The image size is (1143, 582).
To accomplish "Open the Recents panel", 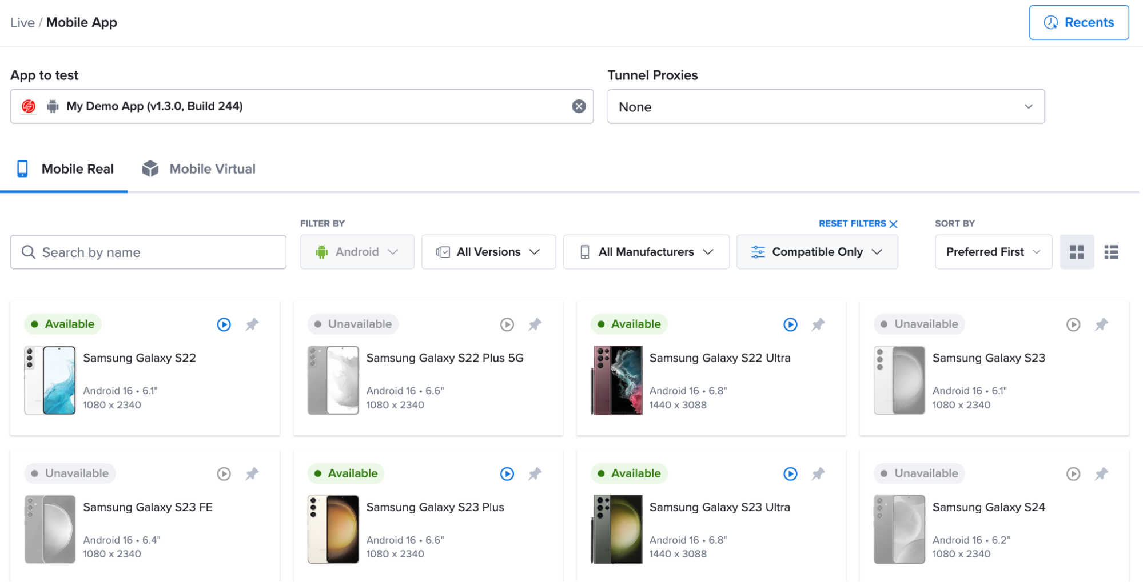I will pyautogui.click(x=1079, y=22).
